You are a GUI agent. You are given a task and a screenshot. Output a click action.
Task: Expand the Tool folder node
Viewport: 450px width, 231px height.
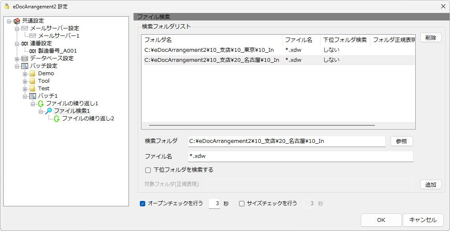pyautogui.click(x=25, y=81)
